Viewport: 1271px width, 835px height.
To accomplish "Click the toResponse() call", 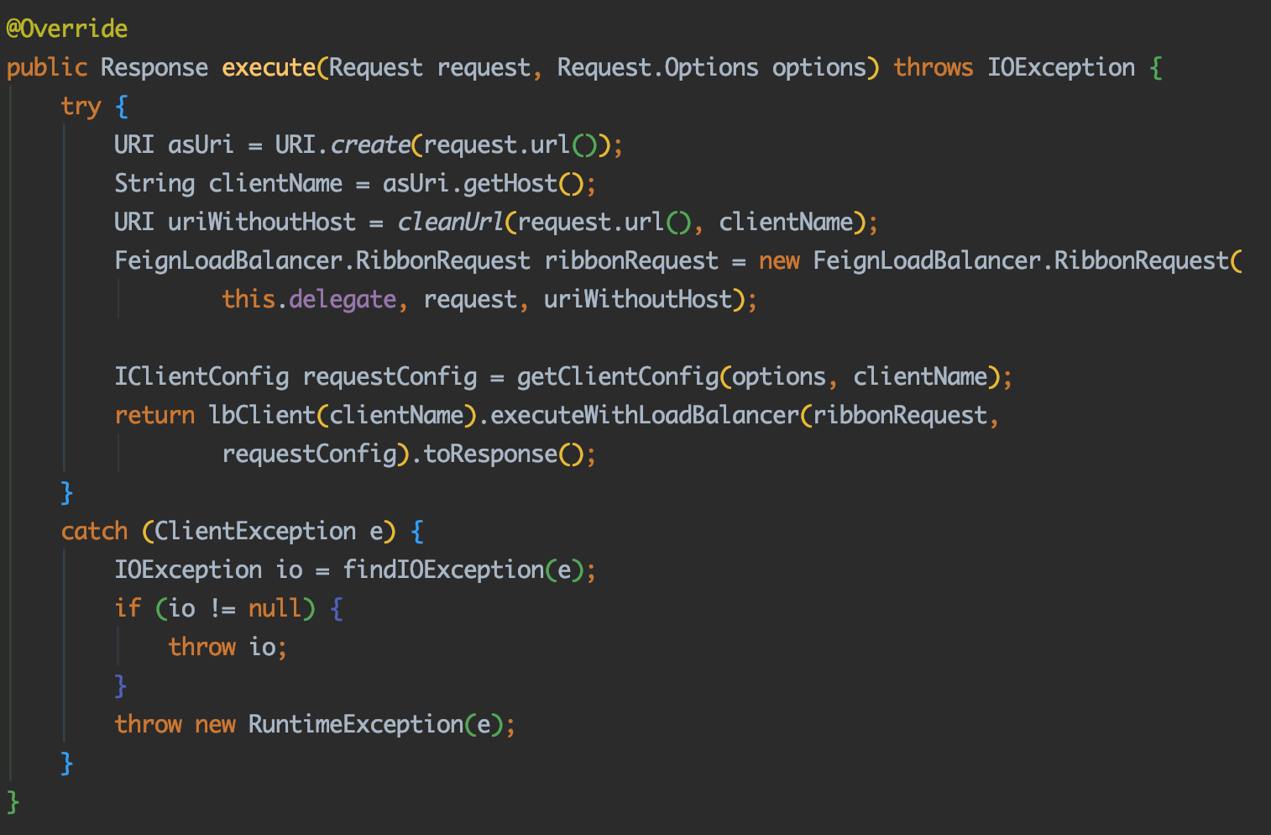I will pos(503,454).
